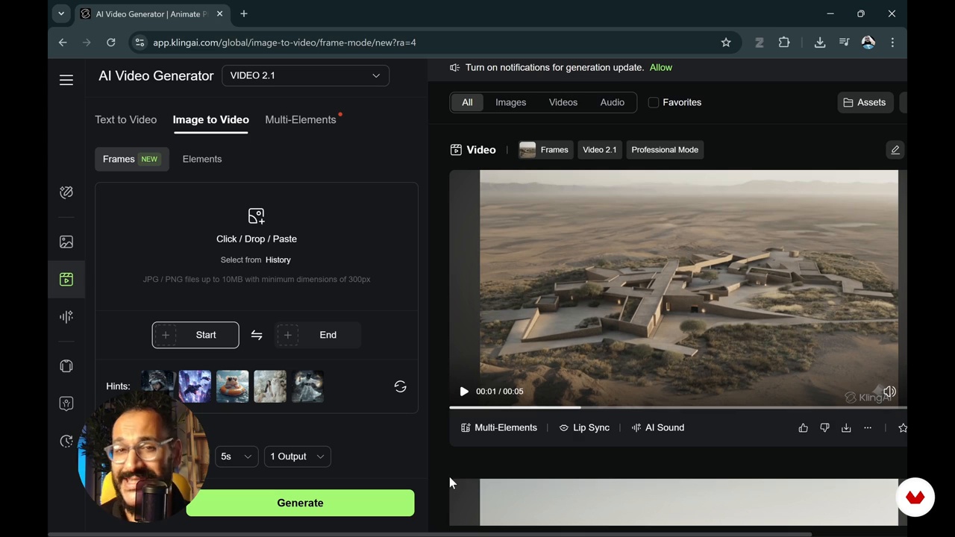Toggle video sound speaker icon
This screenshot has height=537, width=955.
889,392
